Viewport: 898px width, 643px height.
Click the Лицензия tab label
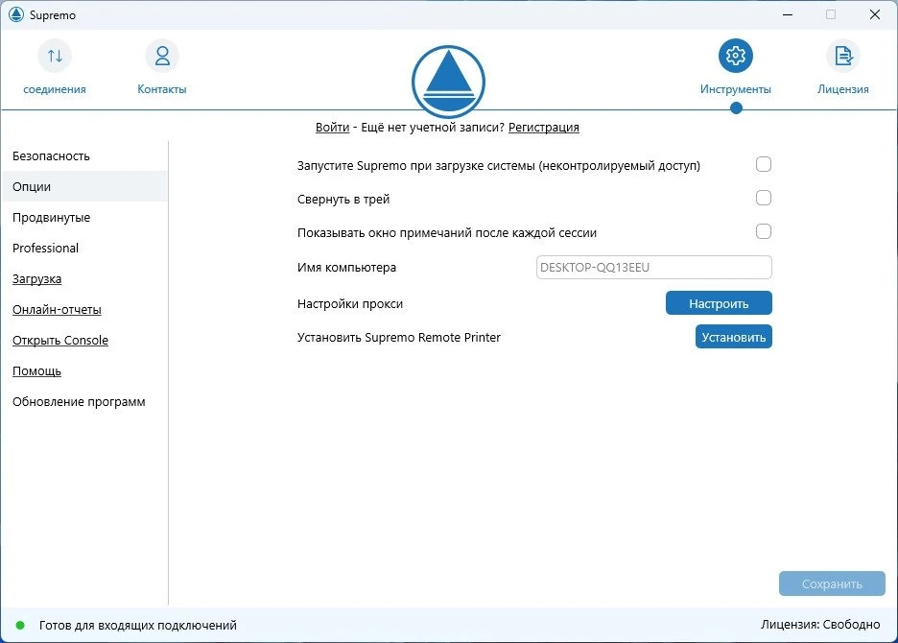click(843, 89)
